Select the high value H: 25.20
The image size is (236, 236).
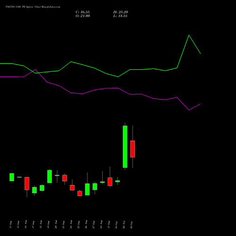click(x=121, y=12)
